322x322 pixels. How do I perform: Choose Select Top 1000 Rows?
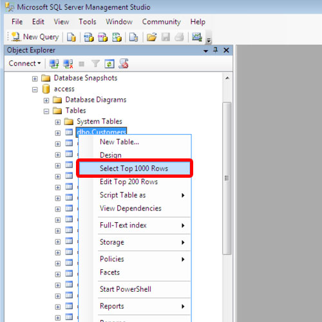[135, 168]
